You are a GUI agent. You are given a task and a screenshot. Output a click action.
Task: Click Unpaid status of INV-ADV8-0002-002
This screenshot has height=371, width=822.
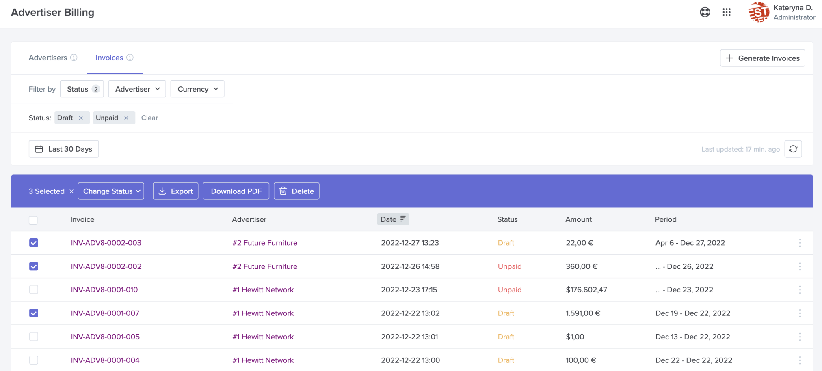click(510, 266)
